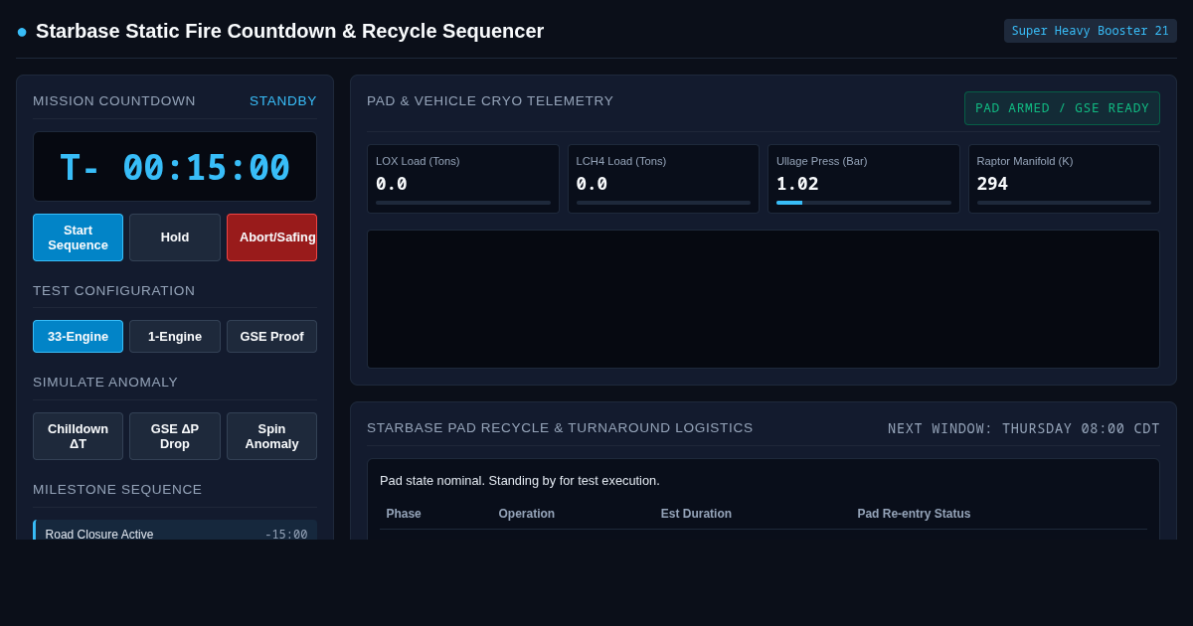The image size is (1193, 626).
Task: Click the Raptor Manifold 294 value
Action: pos(992,184)
